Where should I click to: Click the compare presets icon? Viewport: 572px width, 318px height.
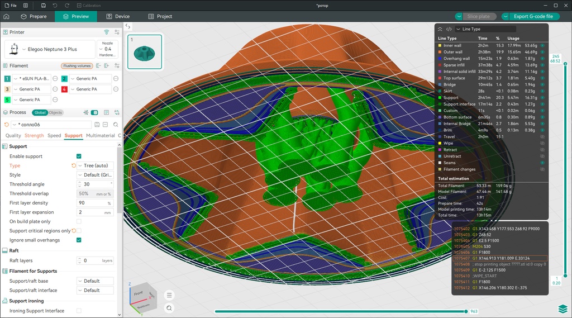[117, 112]
